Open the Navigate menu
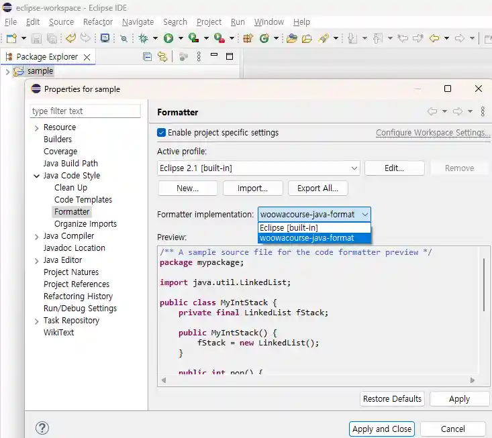The height and width of the screenshot is (438, 492). 138,22
